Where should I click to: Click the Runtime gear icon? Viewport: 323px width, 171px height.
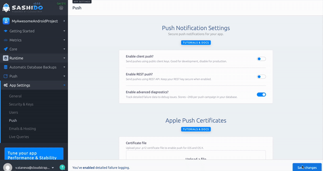6,58
